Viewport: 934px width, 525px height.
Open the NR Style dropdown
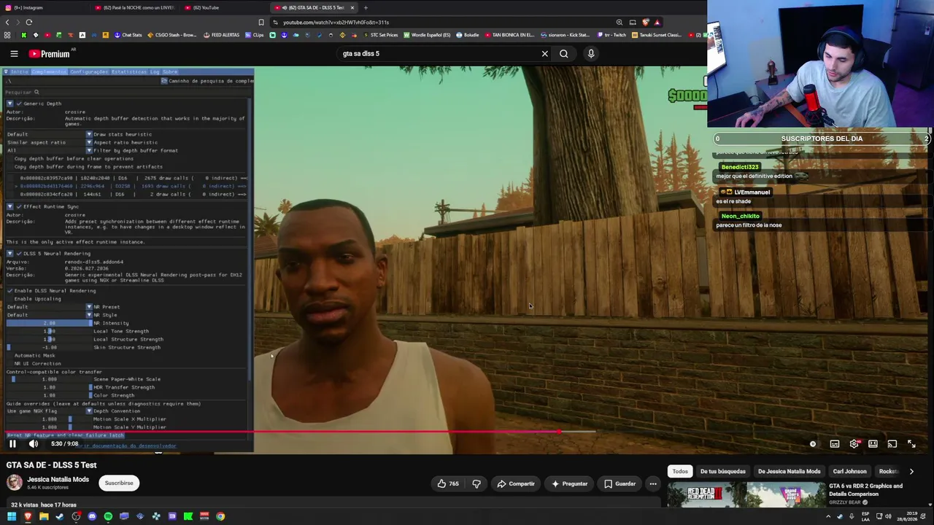(49, 315)
